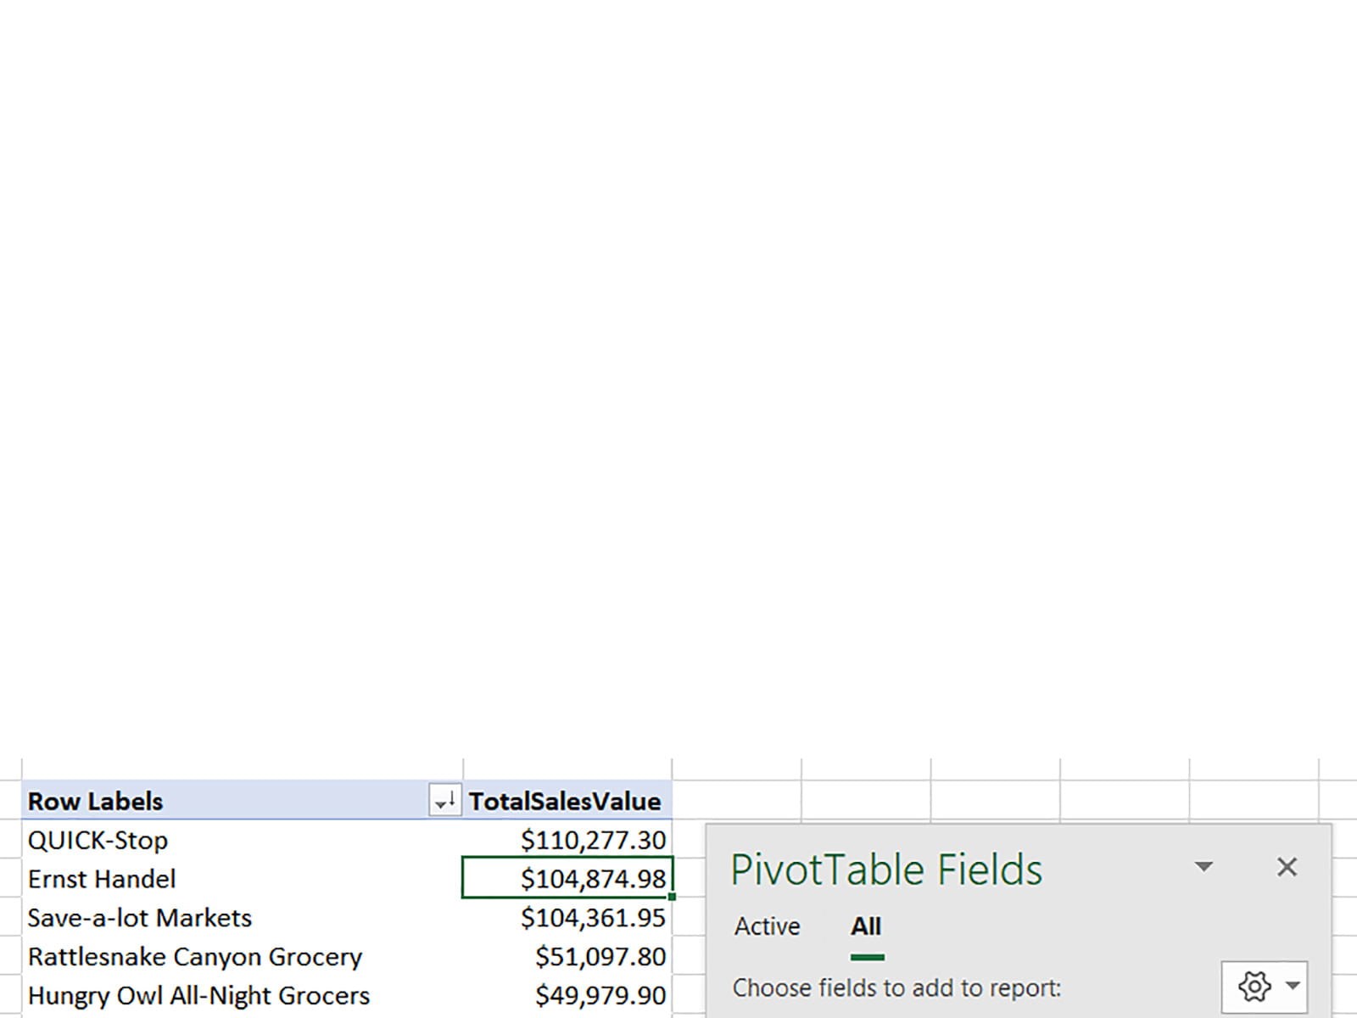Select Hungry Owl All-Night Grocers cell
Viewport: 1357px width, 1018px height.
tap(198, 995)
